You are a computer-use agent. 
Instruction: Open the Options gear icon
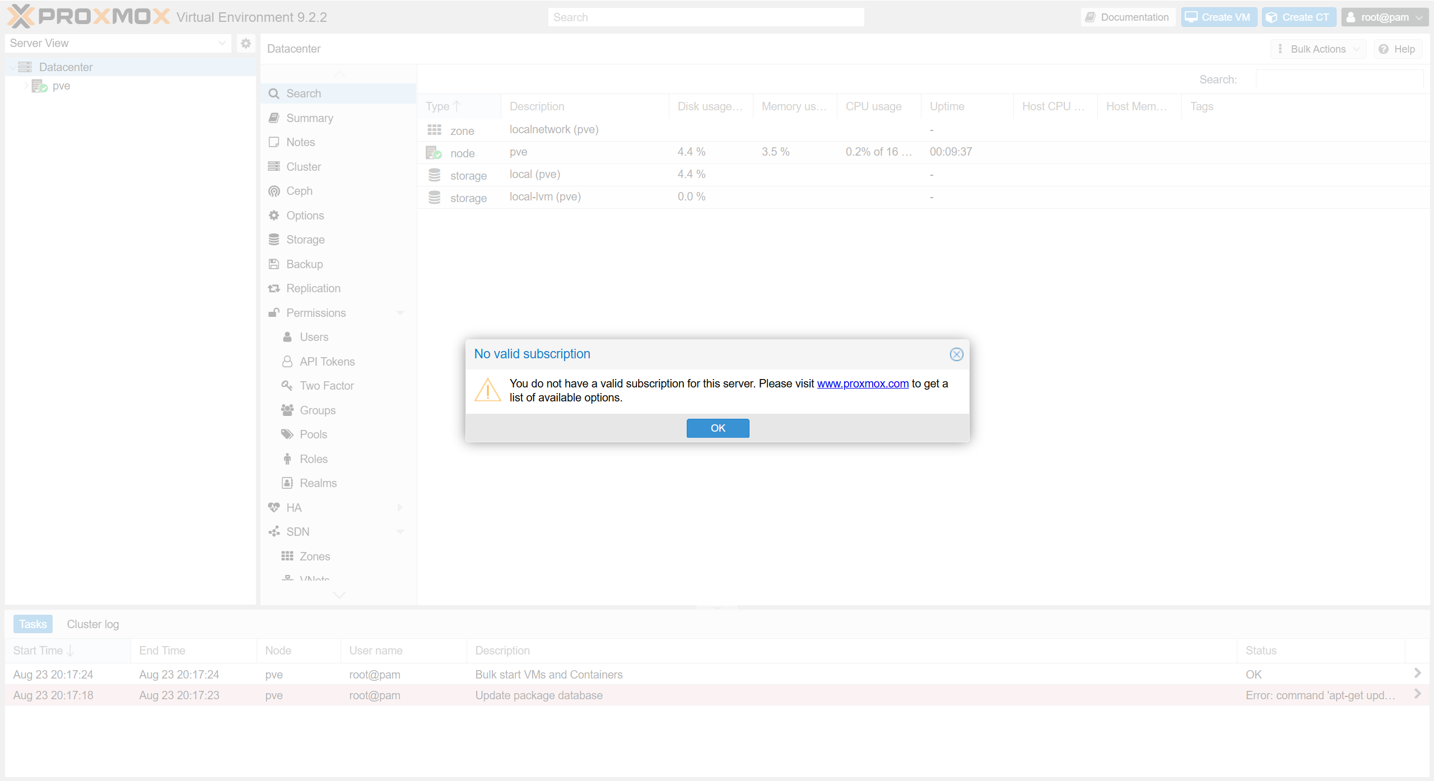click(x=274, y=216)
